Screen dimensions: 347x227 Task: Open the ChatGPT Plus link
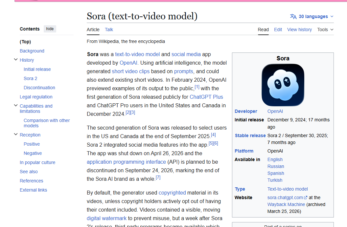[x=206, y=97]
